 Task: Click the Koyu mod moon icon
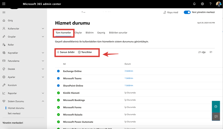point(165,12)
